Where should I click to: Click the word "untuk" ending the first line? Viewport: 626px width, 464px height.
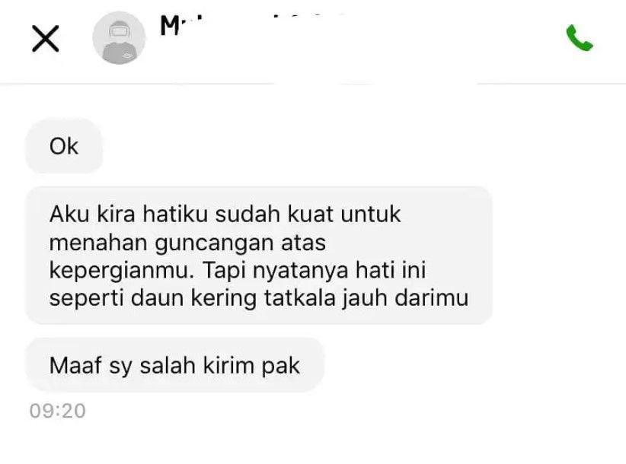[370, 214]
